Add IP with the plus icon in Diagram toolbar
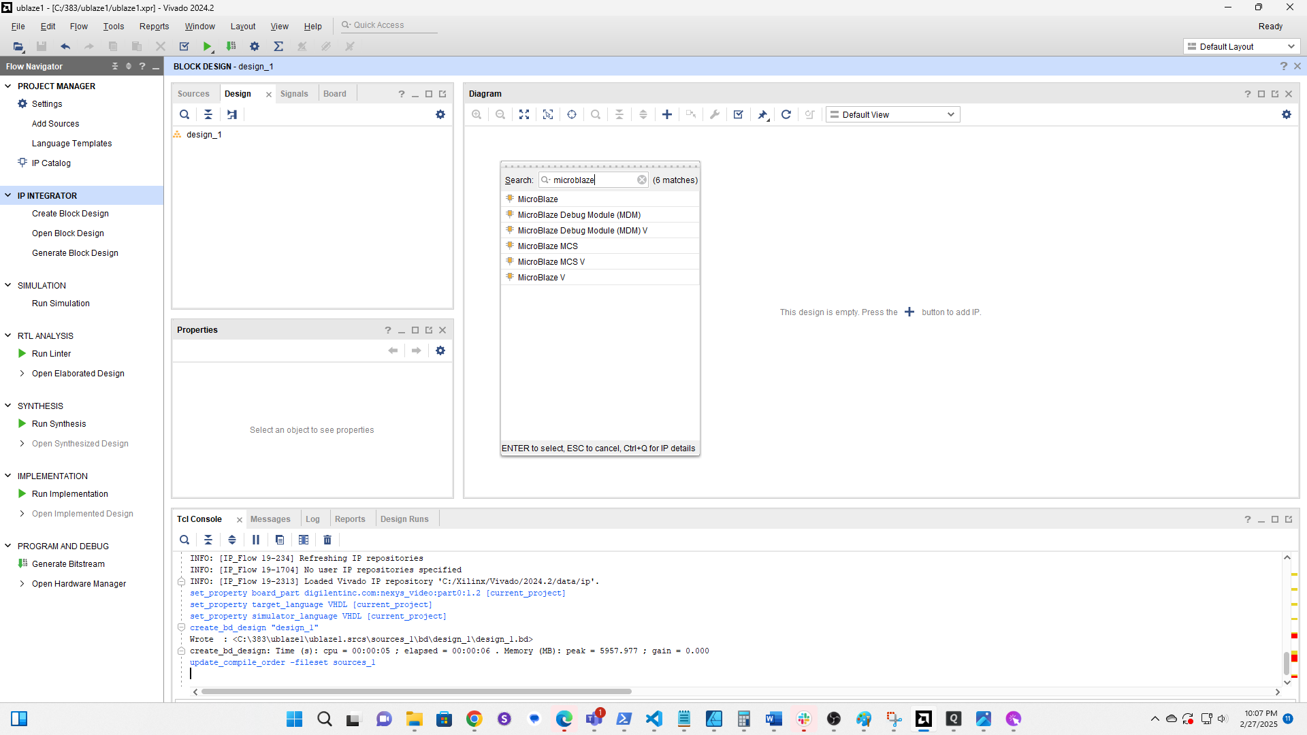 (666, 114)
